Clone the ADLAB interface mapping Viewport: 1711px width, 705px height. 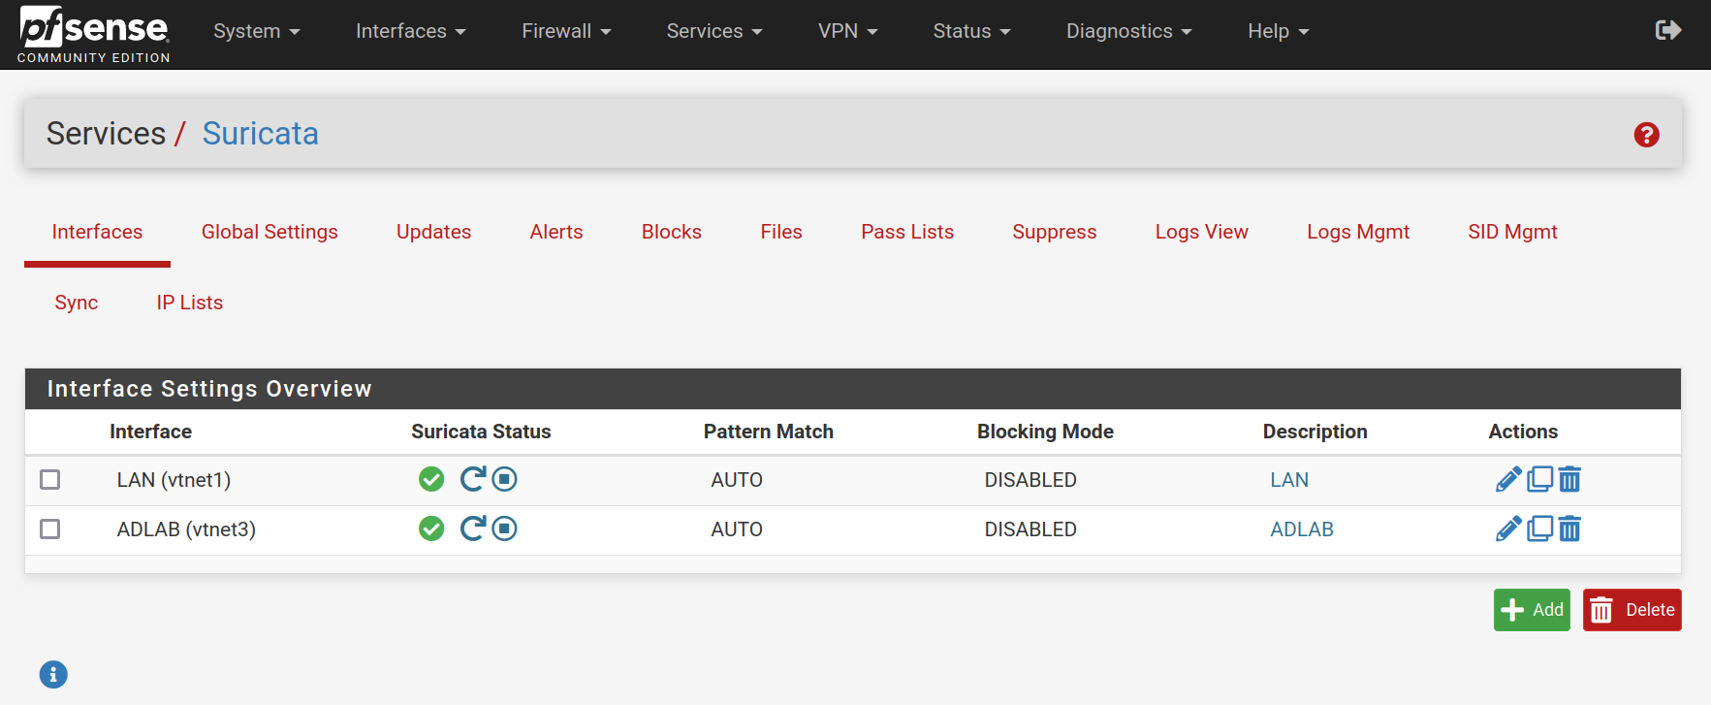click(x=1539, y=529)
